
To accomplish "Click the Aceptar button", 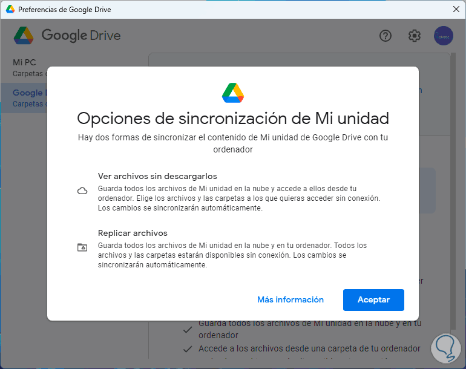I will pyautogui.click(x=373, y=300).
